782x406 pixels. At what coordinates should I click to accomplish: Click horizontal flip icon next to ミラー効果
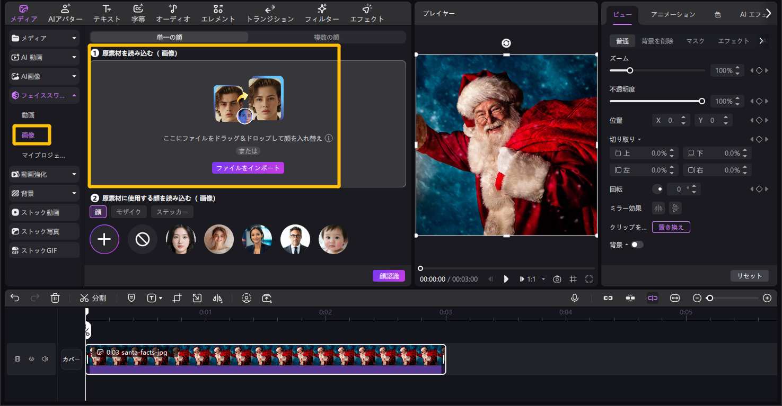[658, 207]
